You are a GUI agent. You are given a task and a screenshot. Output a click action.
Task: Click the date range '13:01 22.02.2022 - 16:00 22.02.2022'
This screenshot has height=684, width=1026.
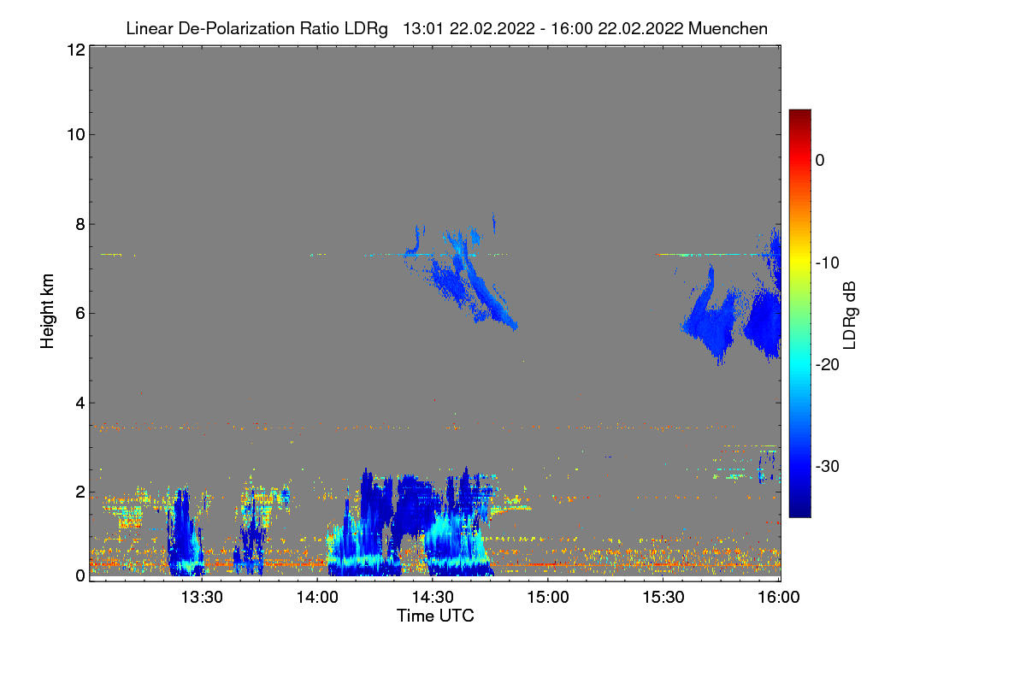point(542,28)
